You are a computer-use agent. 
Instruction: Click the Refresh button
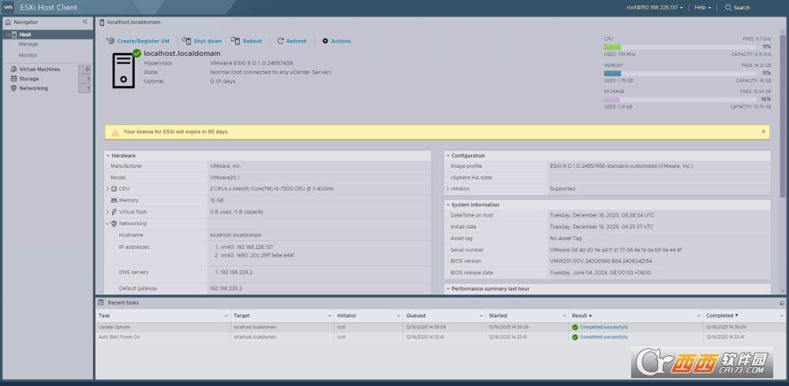(292, 41)
